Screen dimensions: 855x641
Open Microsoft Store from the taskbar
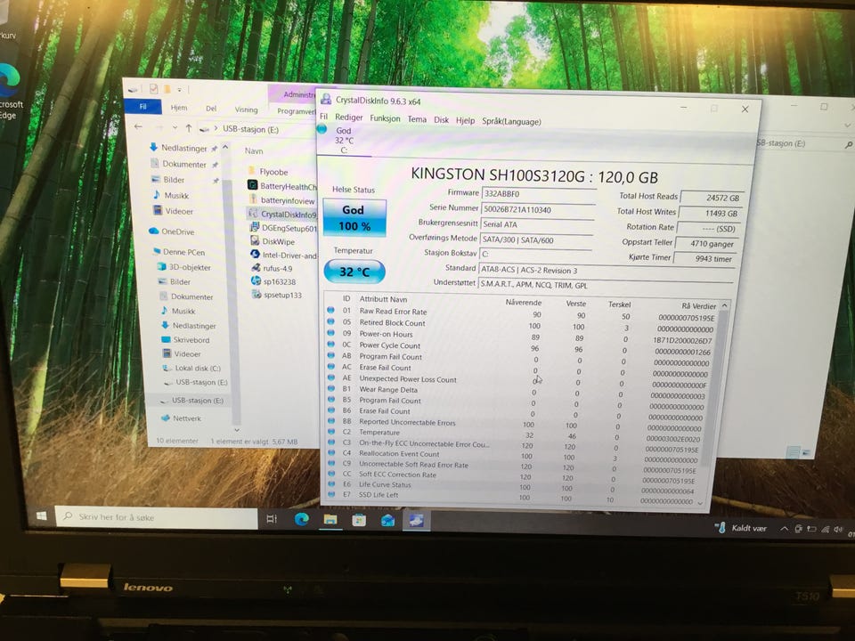click(359, 521)
